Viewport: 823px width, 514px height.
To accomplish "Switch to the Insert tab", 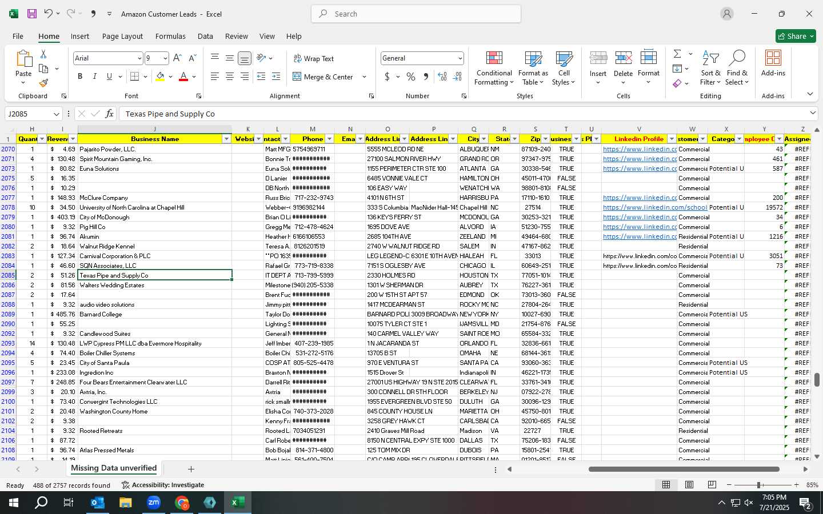I will (80, 36).
